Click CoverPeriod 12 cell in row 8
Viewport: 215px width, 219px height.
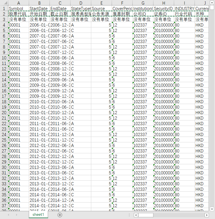[122, 47]
